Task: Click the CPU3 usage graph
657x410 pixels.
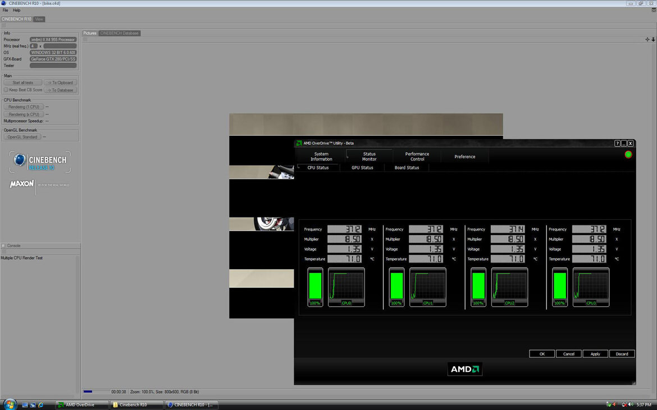Action: pos(591,287)
